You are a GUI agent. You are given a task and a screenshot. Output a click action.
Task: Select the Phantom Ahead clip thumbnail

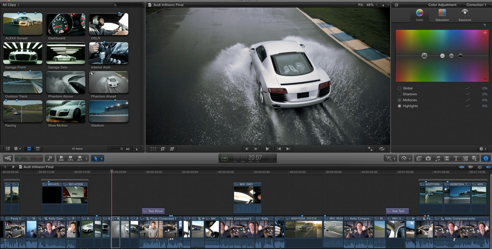[x=109, y=82]
